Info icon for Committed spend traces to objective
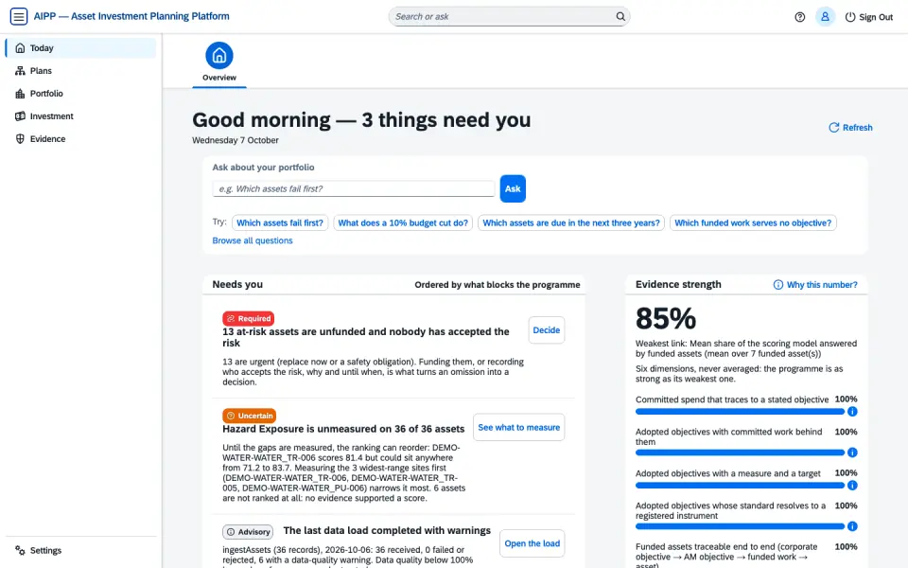Viewport: 908px width, 568px height. 852,412
